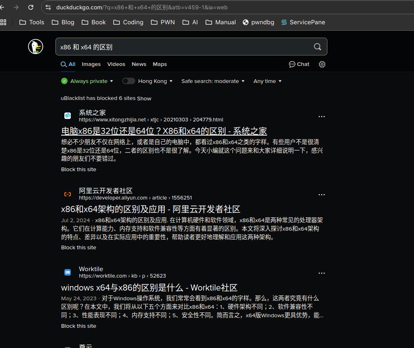Screen dimensions: 414x348
Task: Click the Worktile site favicon
Action: coord(68,272)
